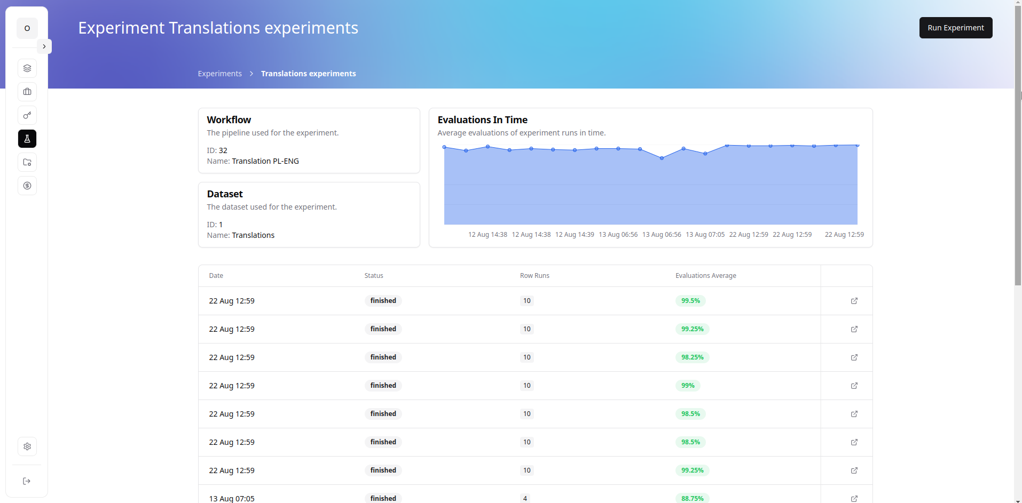Click the Row Runs column header
Screen dimensions: 1022x503
pos(534,276)
